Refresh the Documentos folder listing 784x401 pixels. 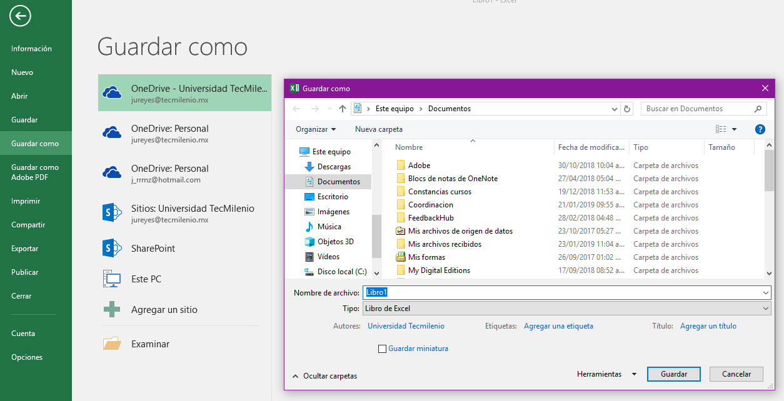[628, 109]
